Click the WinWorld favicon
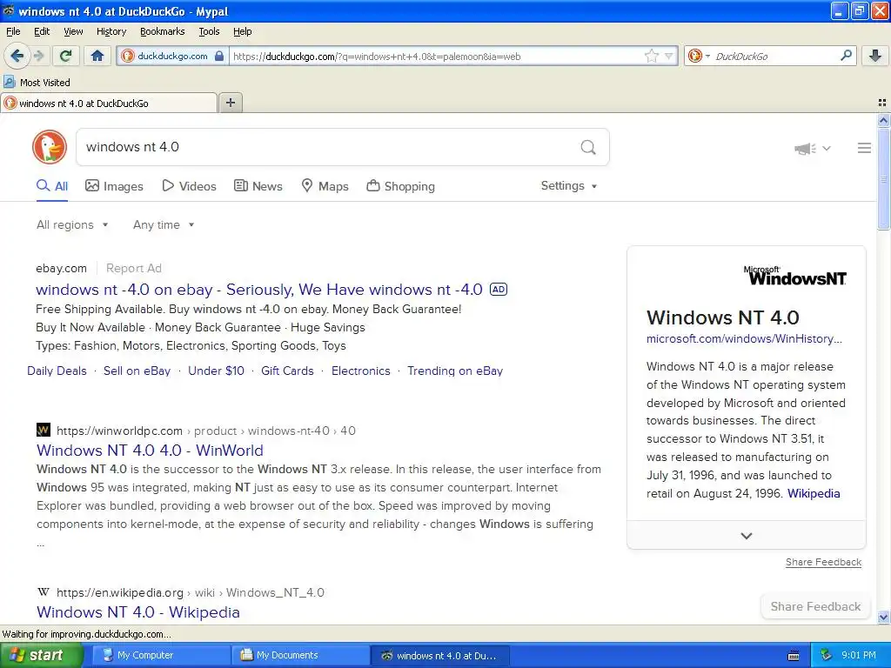The image size is (891, 668). 44,430
